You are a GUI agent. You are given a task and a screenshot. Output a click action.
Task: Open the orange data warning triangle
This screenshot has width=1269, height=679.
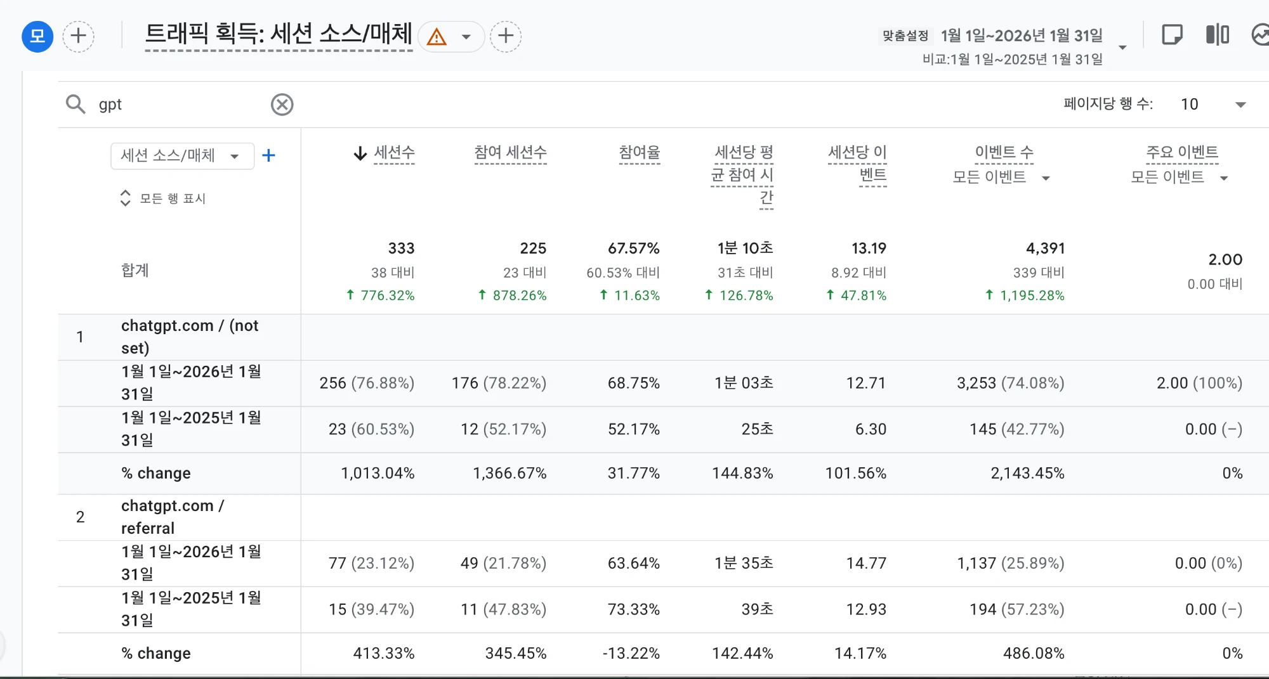tap(437, 37)
